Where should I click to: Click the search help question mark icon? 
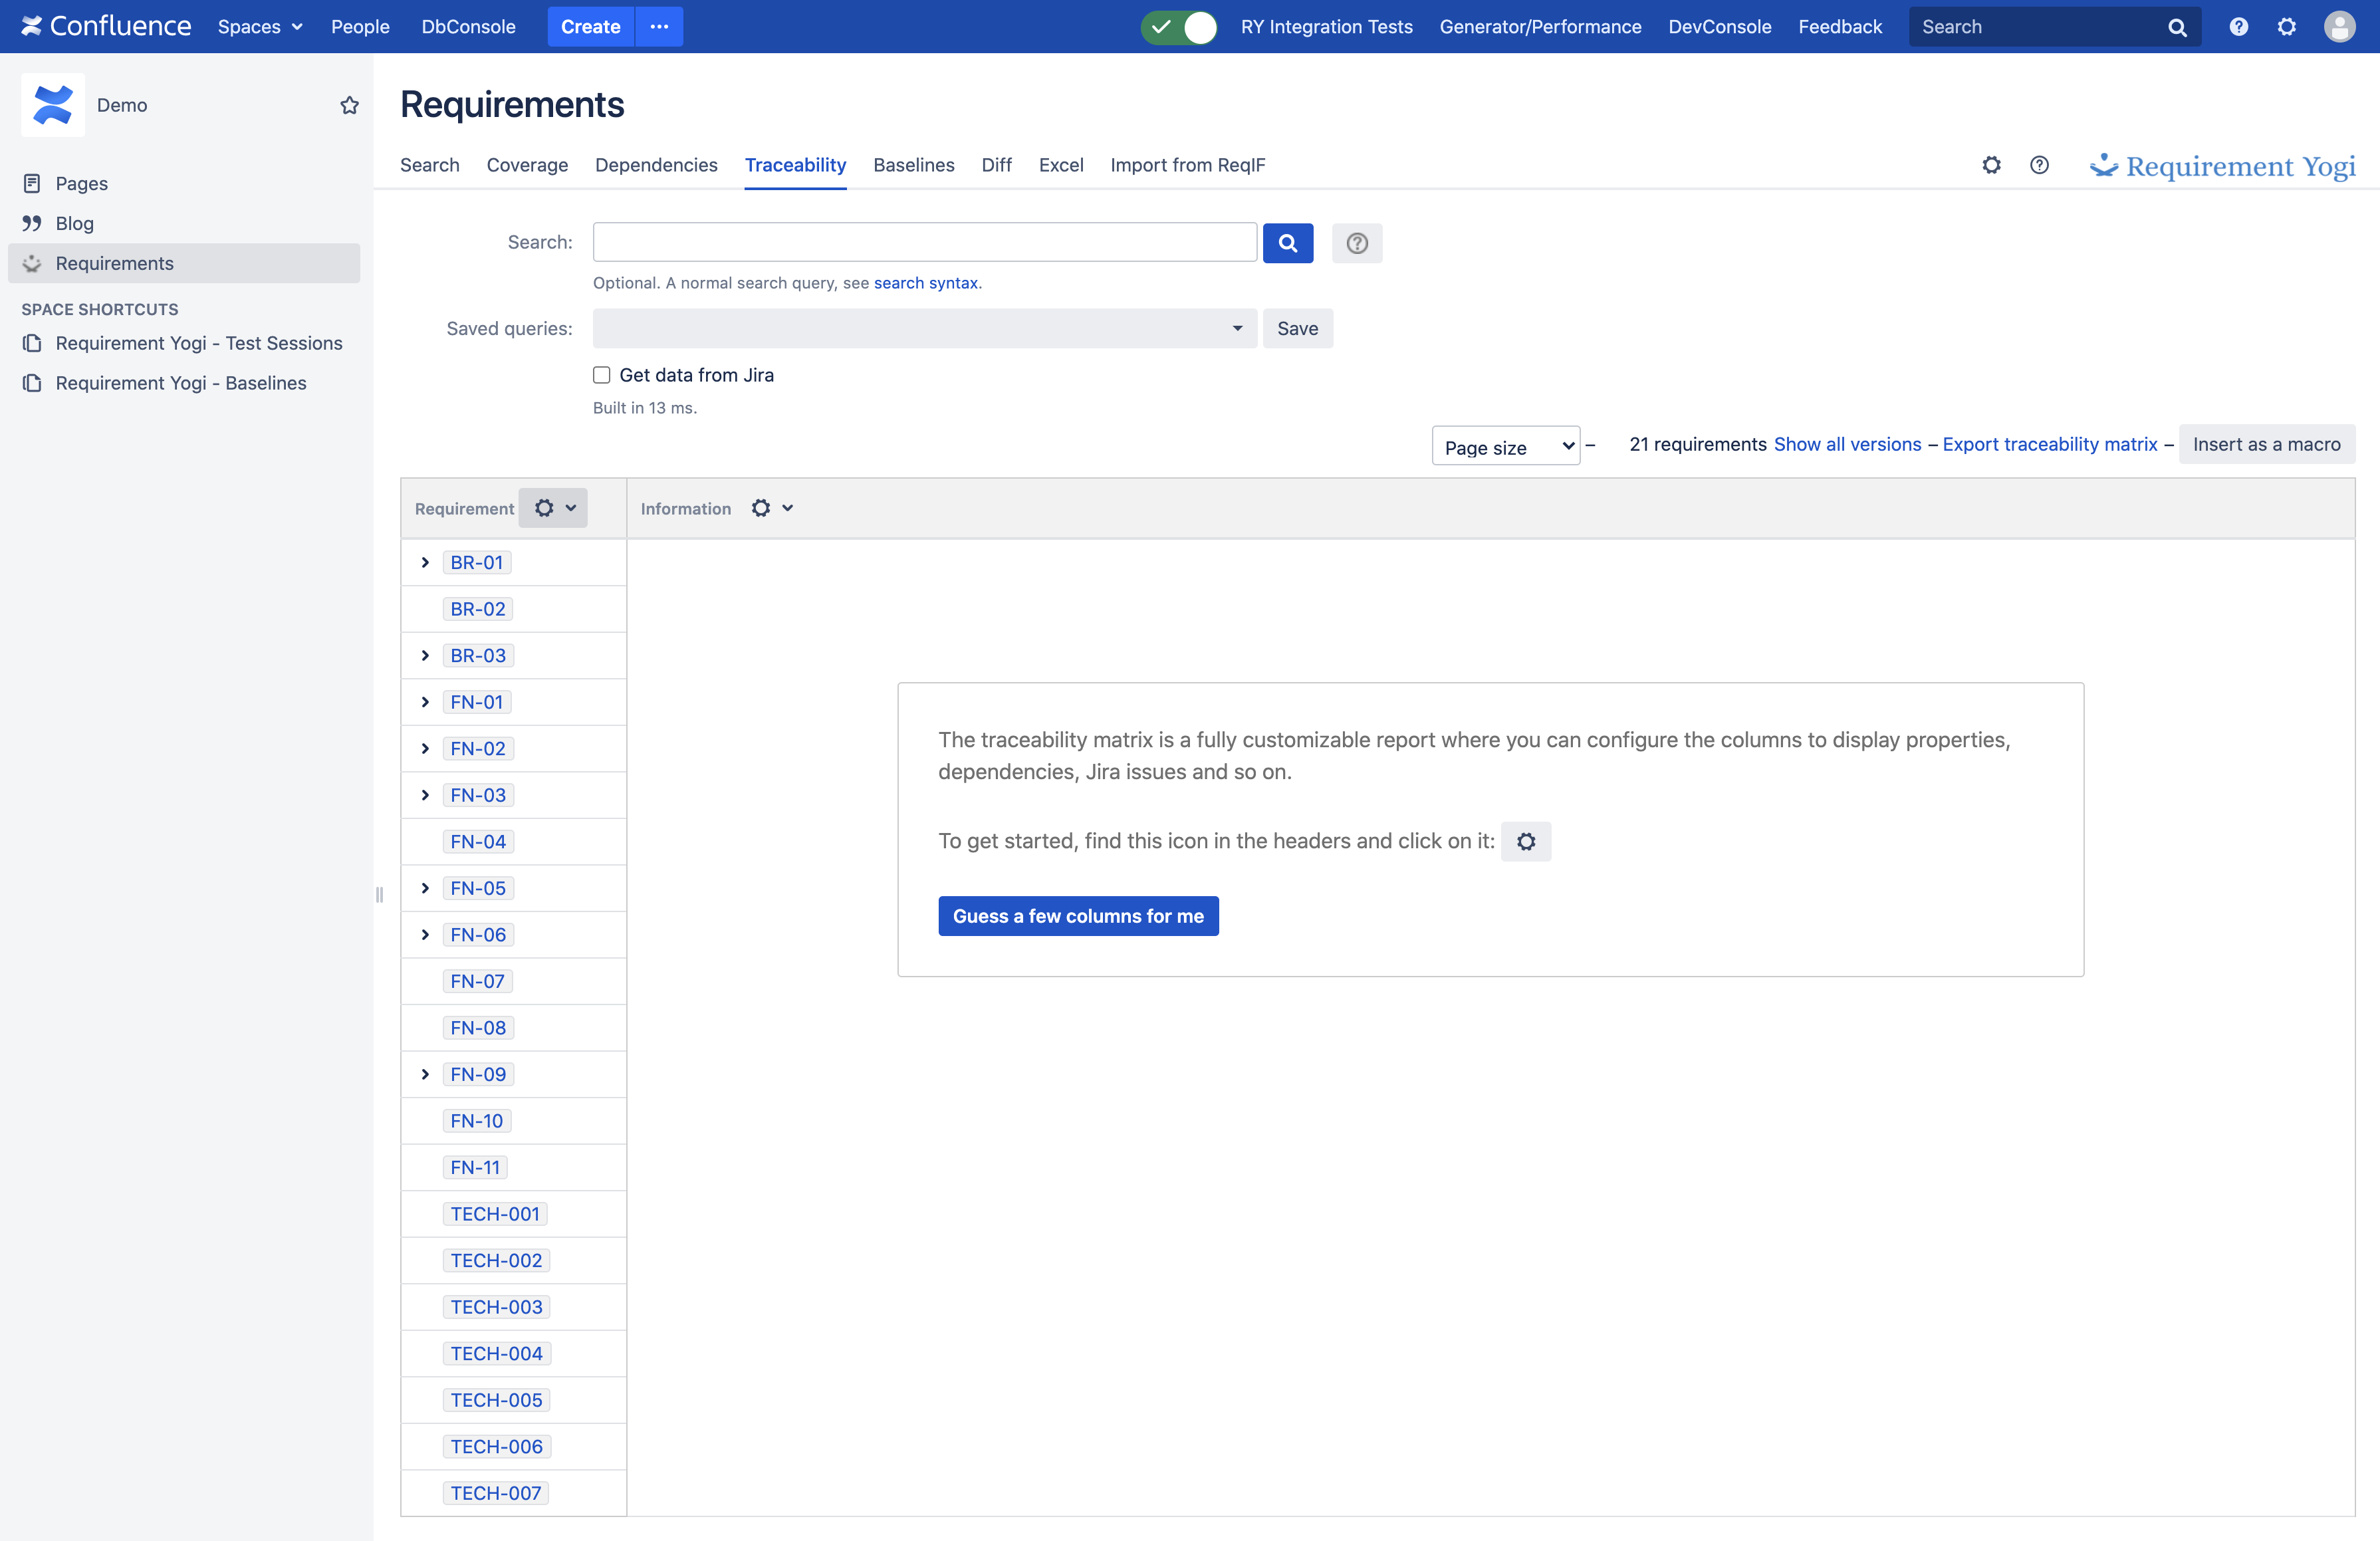coord(1356,243)
